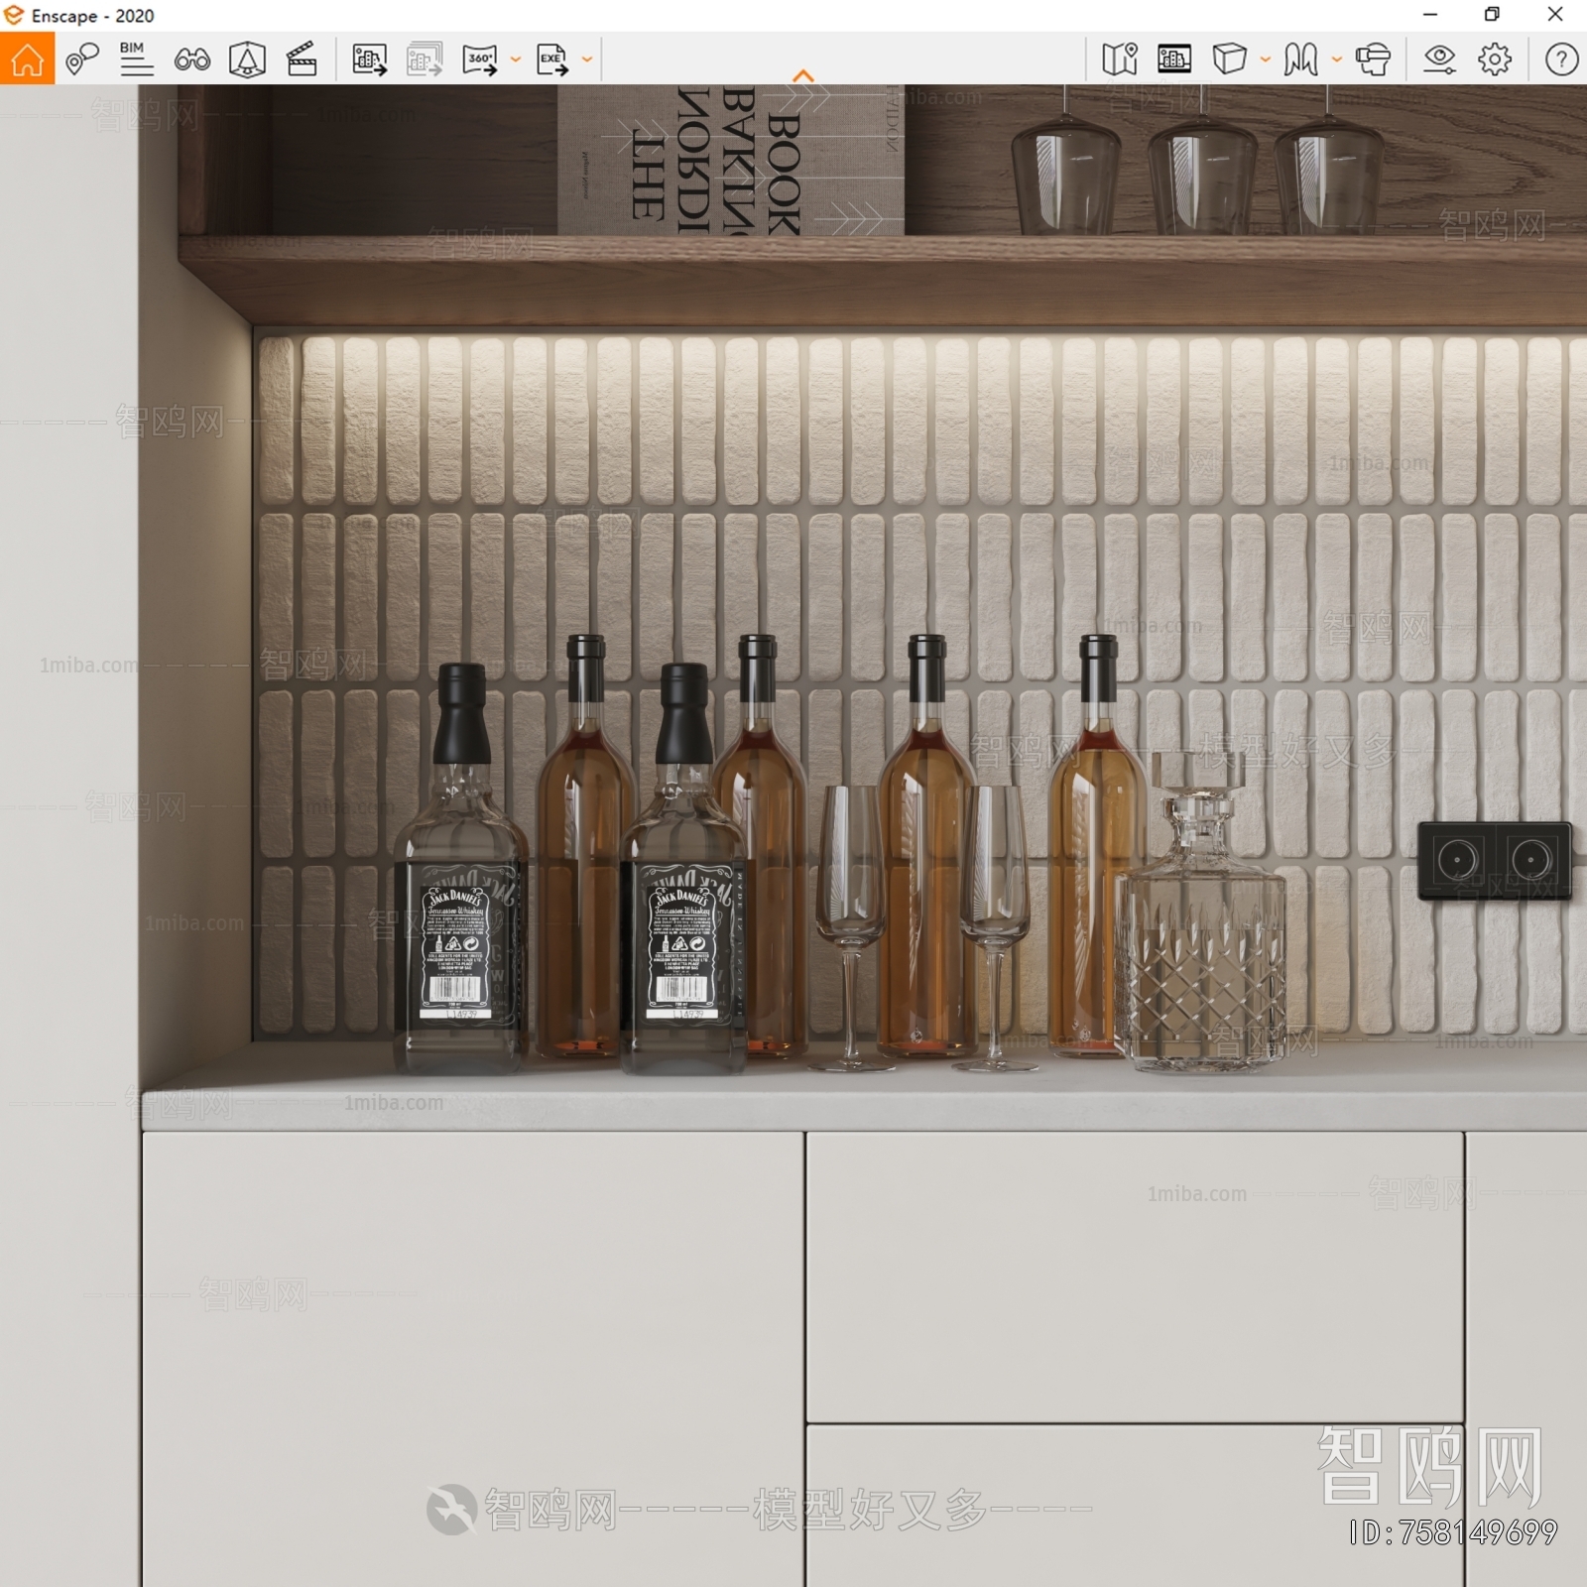Close the Enscape window
This screenshot has width=1587, height=1587.
1555,15
